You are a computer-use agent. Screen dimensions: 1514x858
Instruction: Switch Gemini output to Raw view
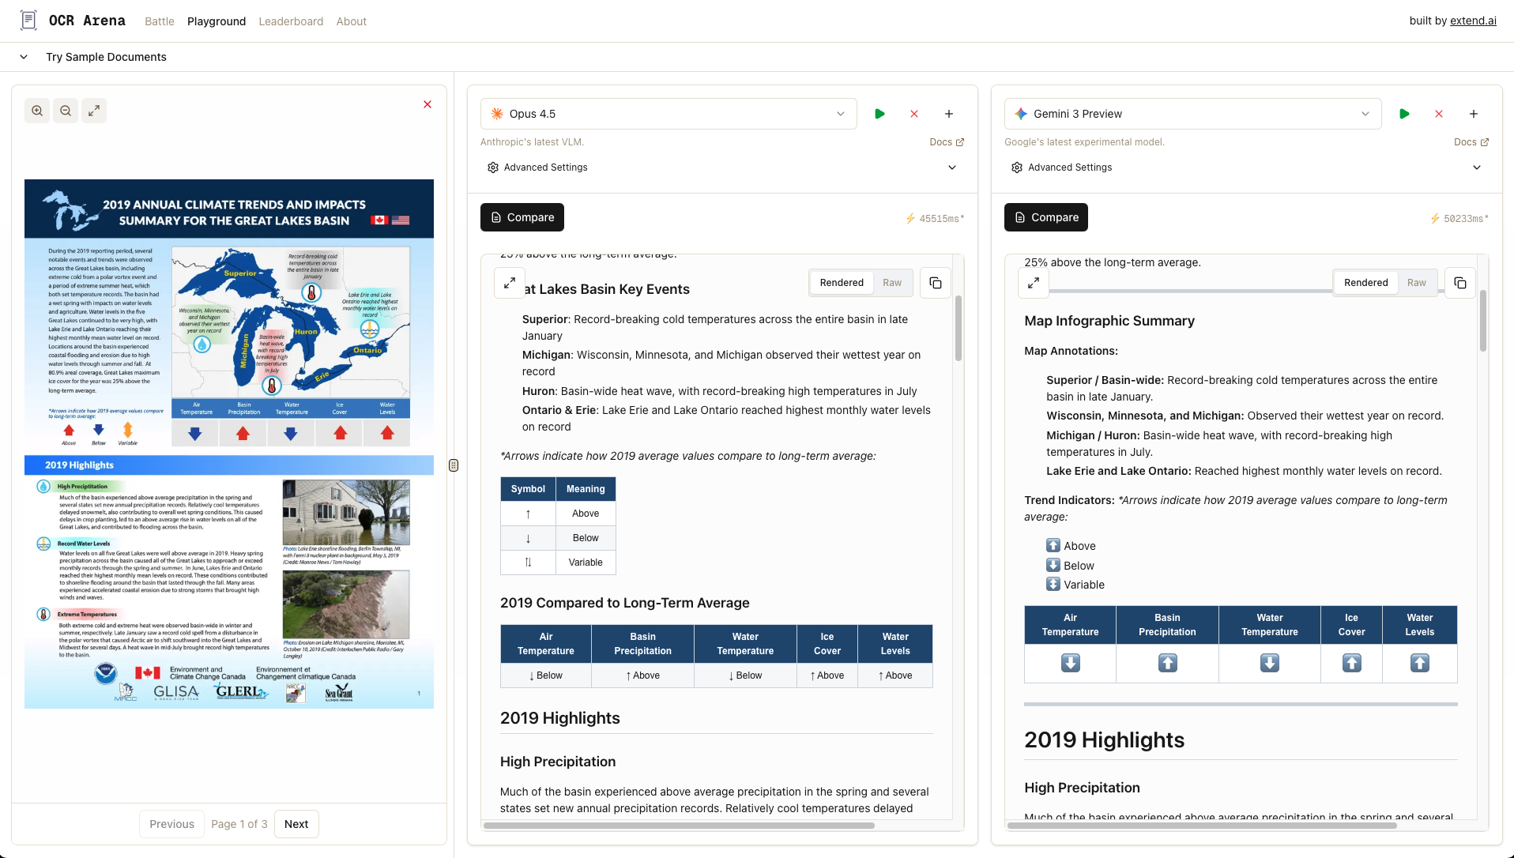(1416, 283)
